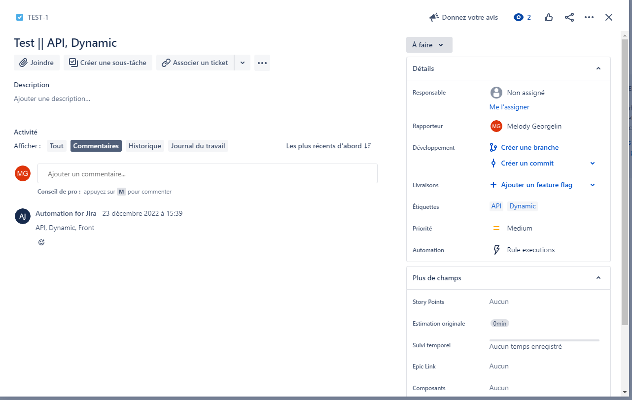Click the Suivi temporel time tracking bar
This screenshot has height=400, width=632.
click(544, 340)
